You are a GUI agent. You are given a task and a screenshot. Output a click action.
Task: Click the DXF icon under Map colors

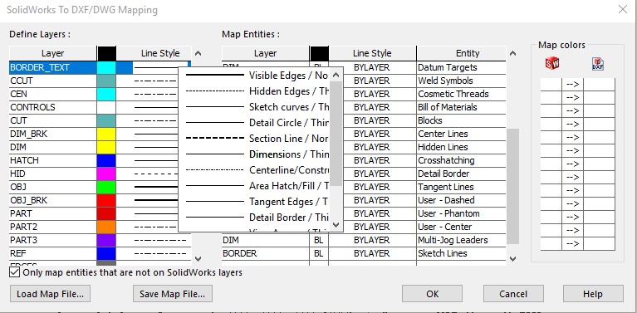598,64
